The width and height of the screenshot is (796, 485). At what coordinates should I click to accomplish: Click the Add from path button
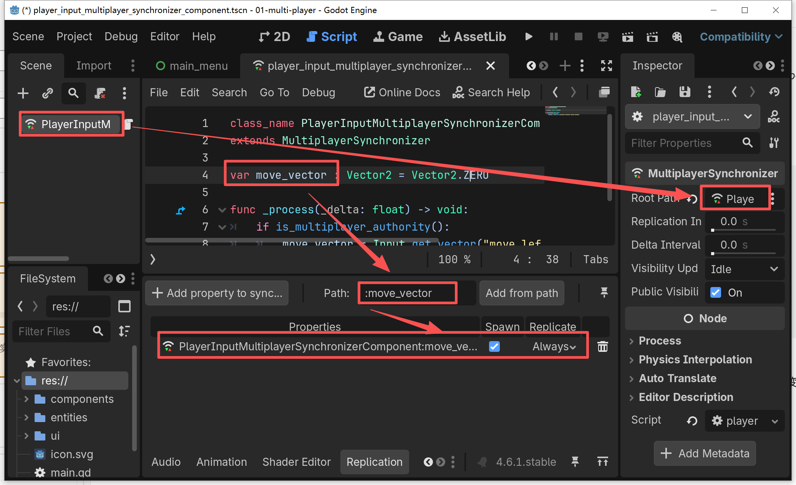click(521, 293)
